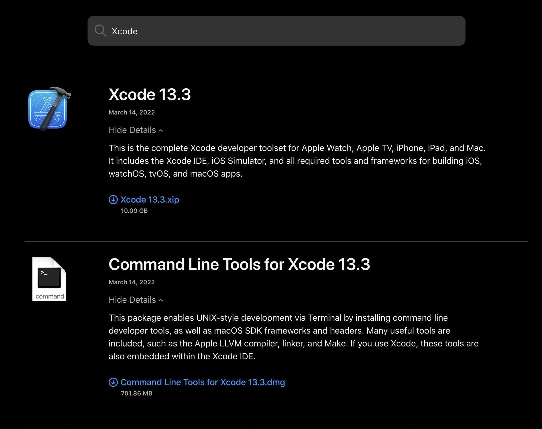Download Xcode 13.3.xip

tap(150, 200)
